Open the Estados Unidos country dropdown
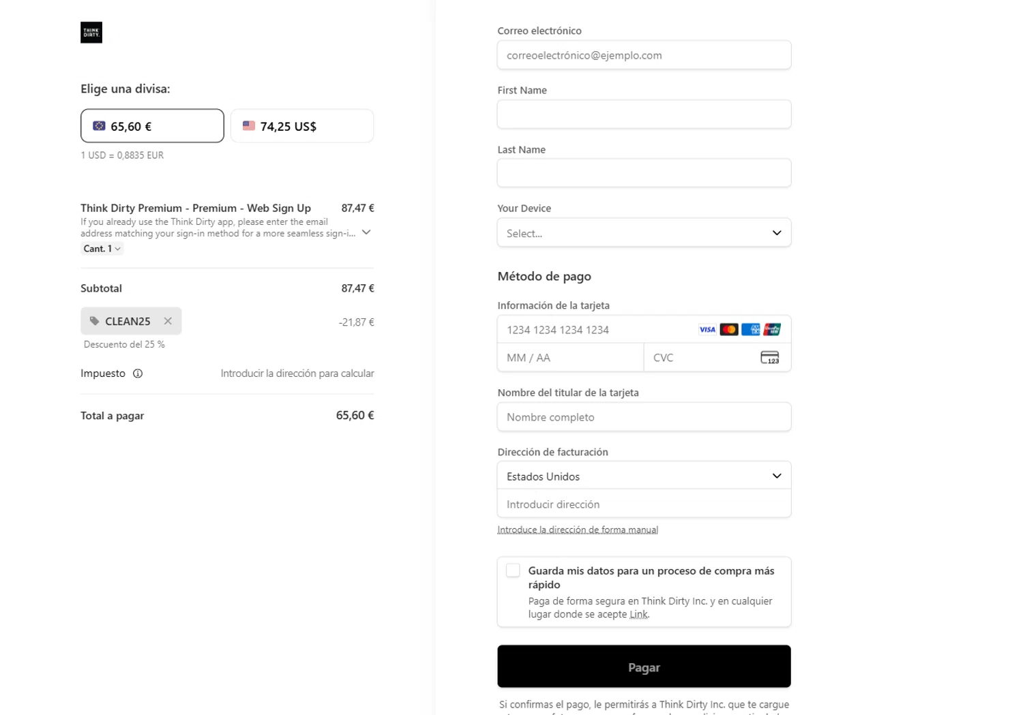Viewport: 1023px width, 715px height. pyautogui.click(x=644, y=476)
